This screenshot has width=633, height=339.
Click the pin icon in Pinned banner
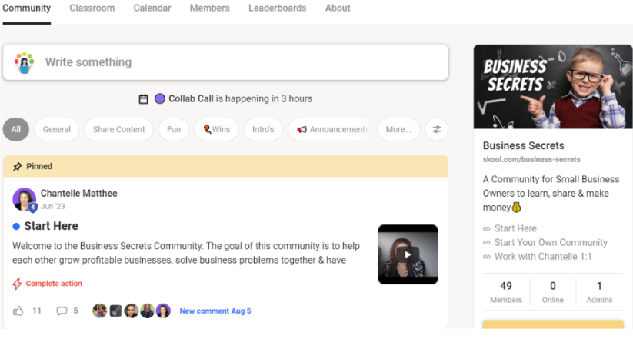point(18,166)
